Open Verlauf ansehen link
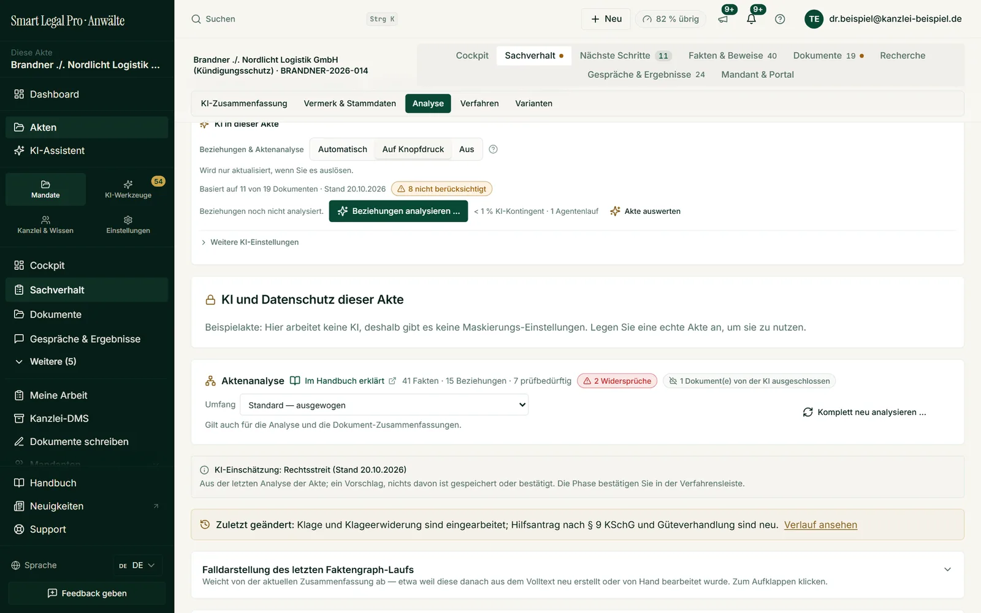 (x=820, y=525)
